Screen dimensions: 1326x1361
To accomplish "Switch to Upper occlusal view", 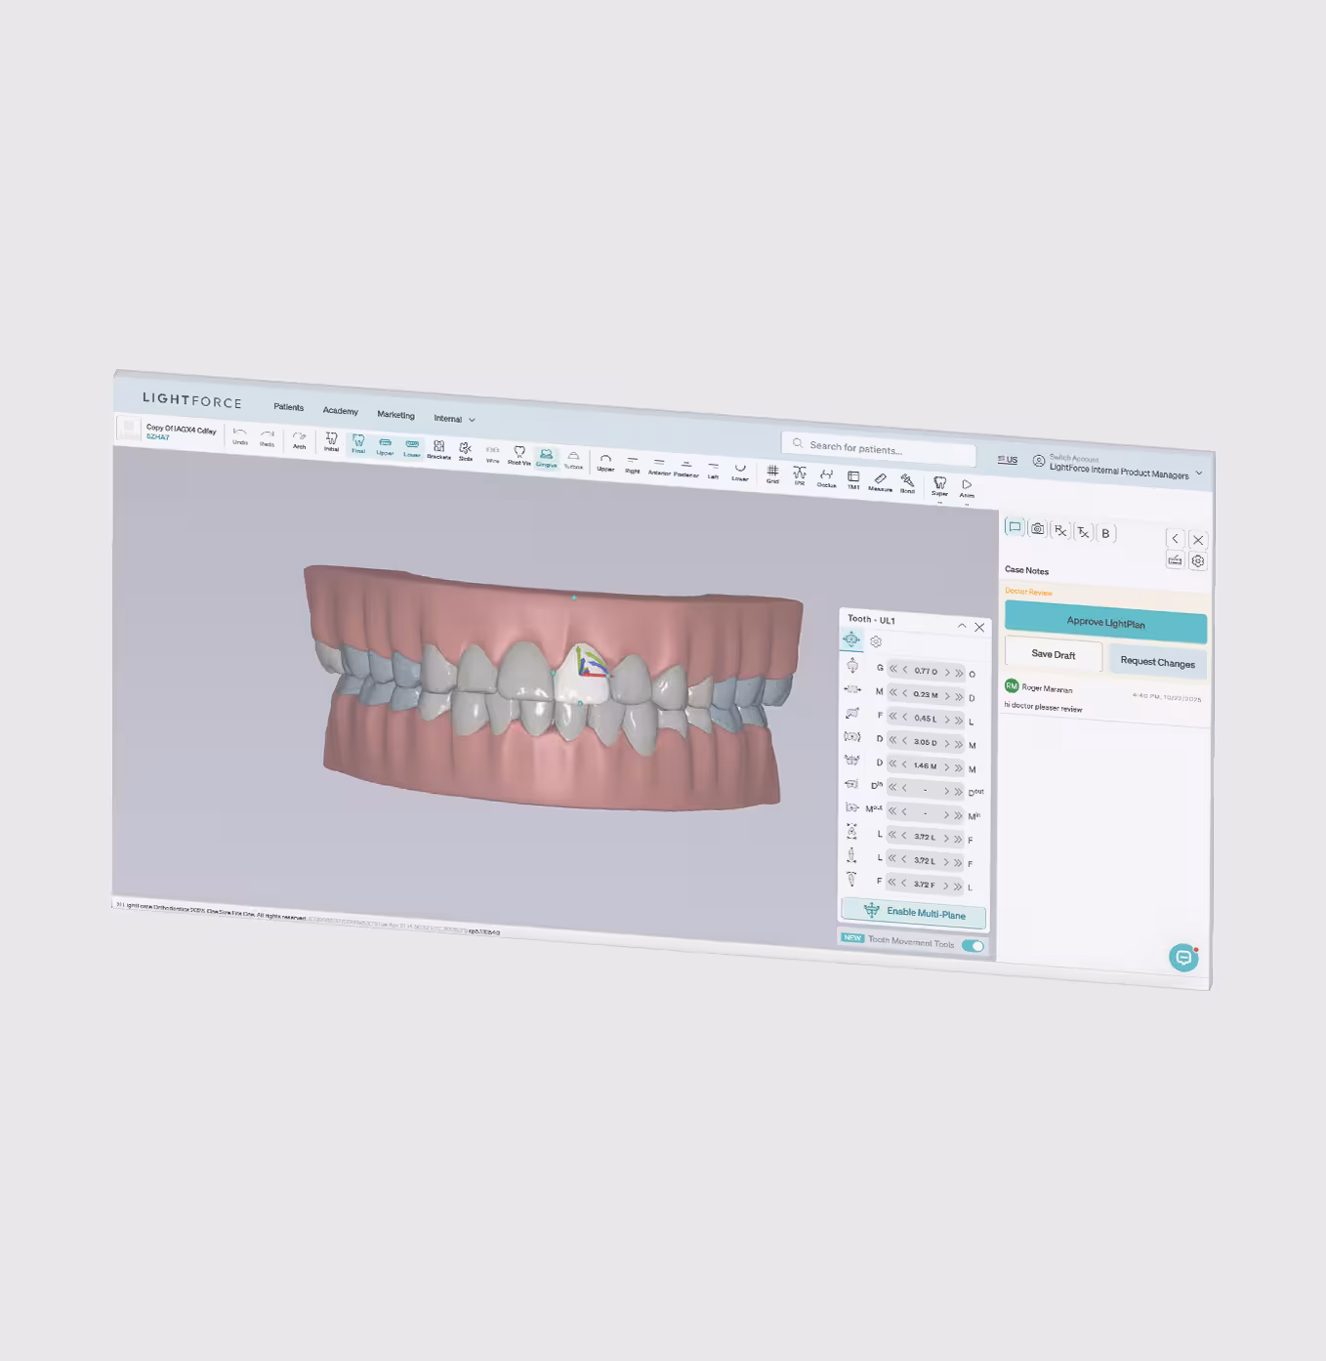I will tap(605, 463).
